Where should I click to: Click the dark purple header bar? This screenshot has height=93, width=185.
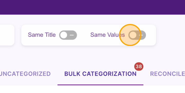click(x=92, y=7)
